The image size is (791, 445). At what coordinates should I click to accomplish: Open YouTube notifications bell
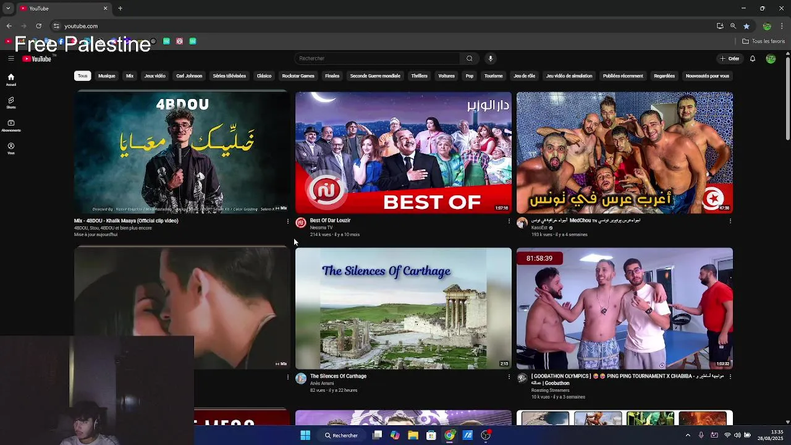pos(753,59)
